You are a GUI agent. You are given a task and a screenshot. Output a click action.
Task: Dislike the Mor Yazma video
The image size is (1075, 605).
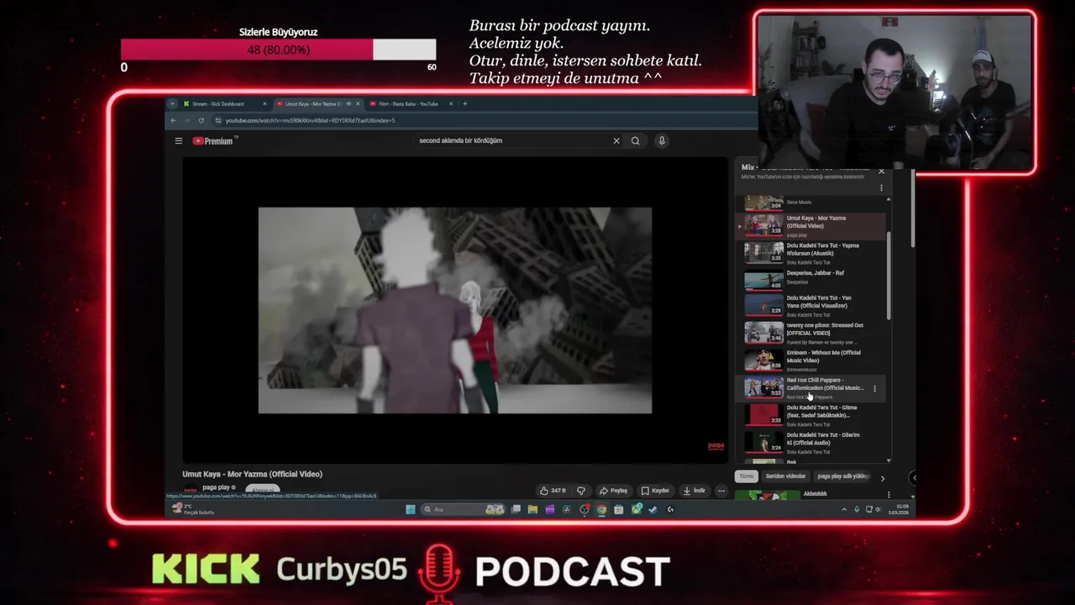coord(580,491)
